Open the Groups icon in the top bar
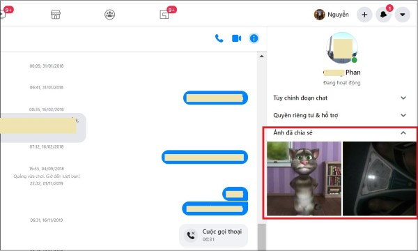 coord(109,15)
